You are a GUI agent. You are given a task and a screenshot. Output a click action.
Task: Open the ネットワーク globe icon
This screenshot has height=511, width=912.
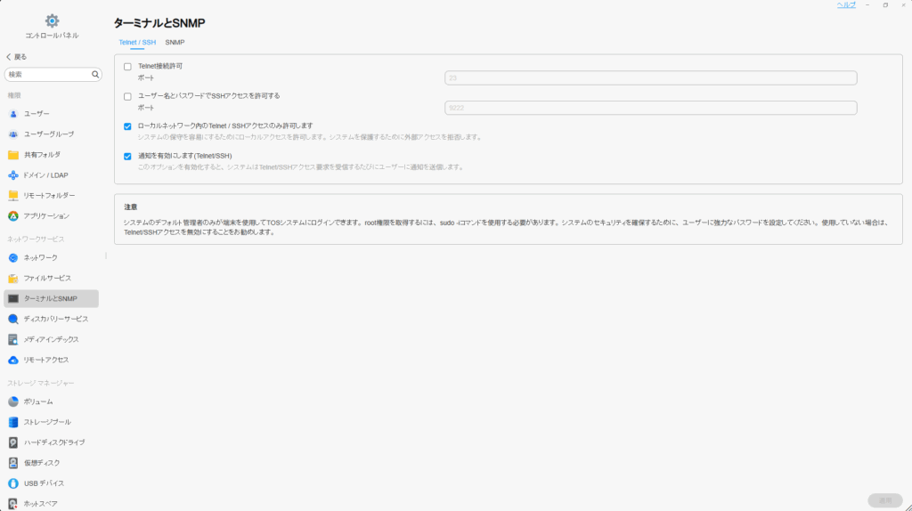click(13, 257)
